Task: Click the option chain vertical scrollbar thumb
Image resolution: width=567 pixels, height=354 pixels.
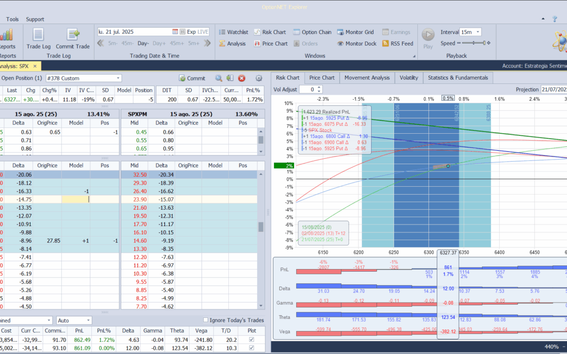Action: 261,227
